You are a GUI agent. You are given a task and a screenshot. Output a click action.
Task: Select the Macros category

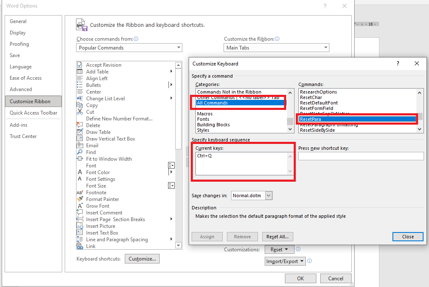coord(205,114)
